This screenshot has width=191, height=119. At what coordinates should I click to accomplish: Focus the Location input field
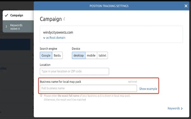point(74,71)
